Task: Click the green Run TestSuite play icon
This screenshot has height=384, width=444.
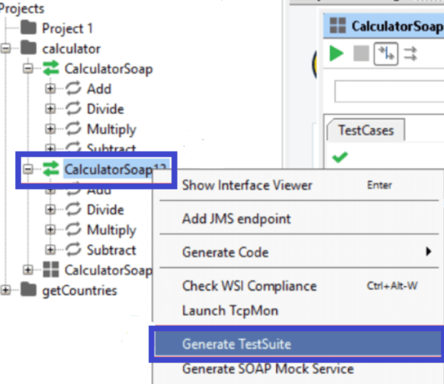Action: pyautogui.click(x=336, y=53)
